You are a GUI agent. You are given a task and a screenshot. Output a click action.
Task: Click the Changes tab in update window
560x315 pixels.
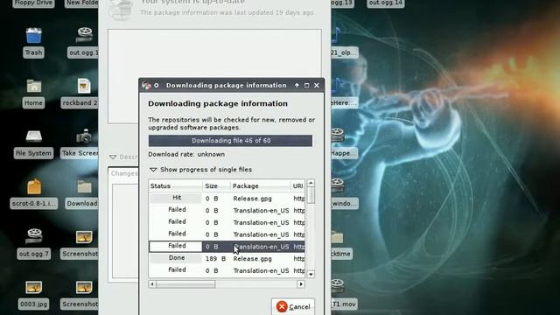[x=124, y=173]
